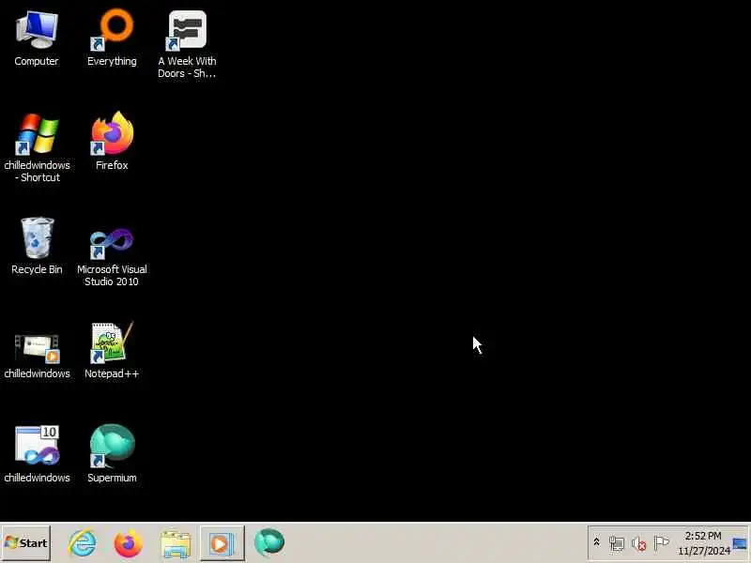Select the Firefox shortcut on the desktop

point(112,142)
